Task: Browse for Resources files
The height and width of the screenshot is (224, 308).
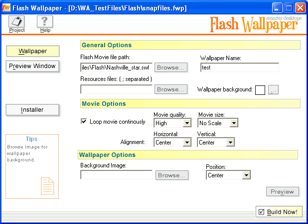Action: 171,89
